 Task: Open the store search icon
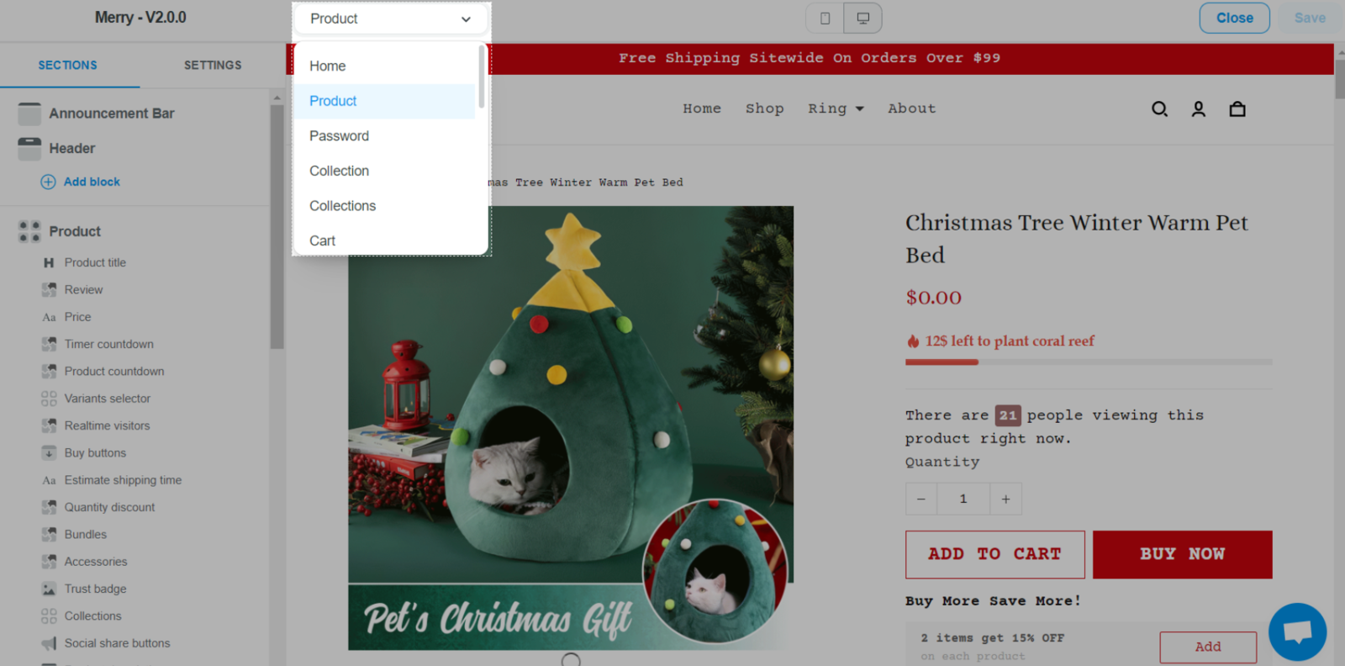click(x=1159, y=108)
